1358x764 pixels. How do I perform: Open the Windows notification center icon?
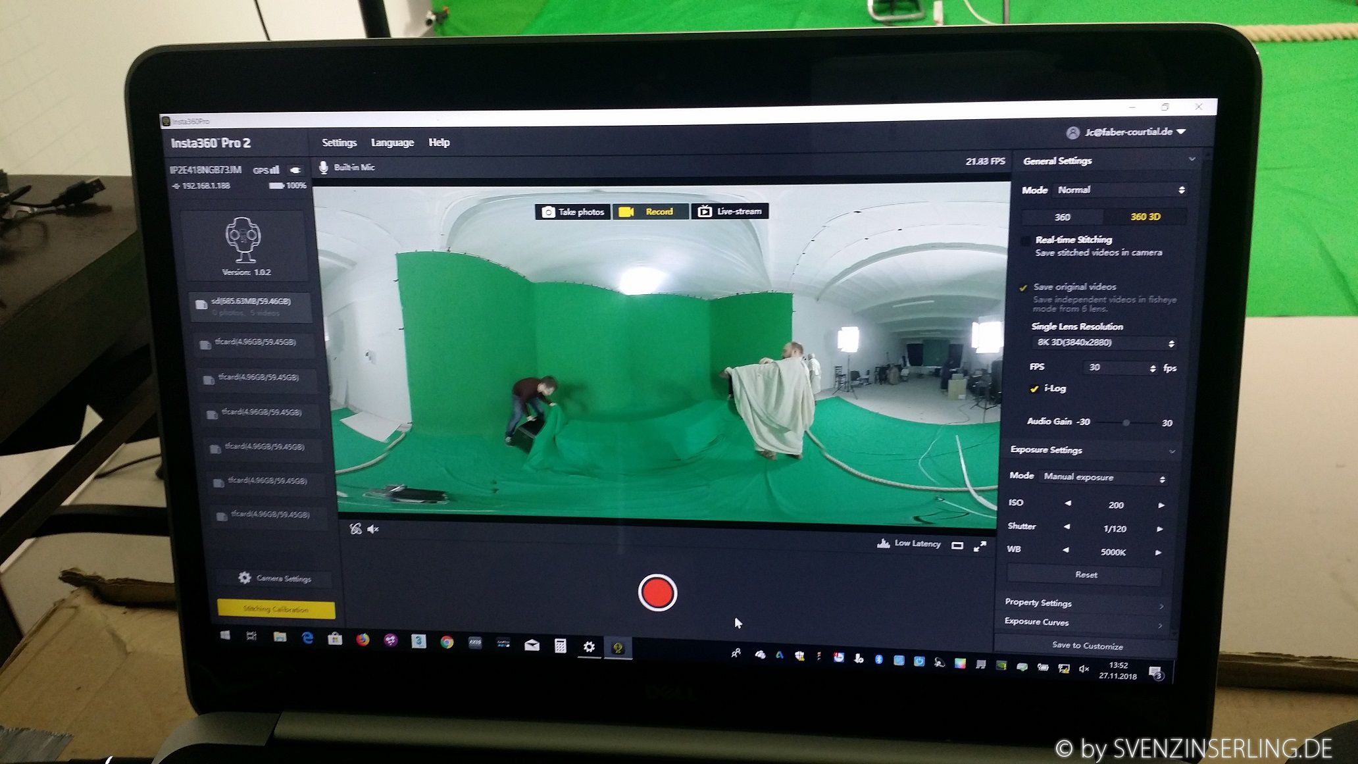click(1156, 673)
